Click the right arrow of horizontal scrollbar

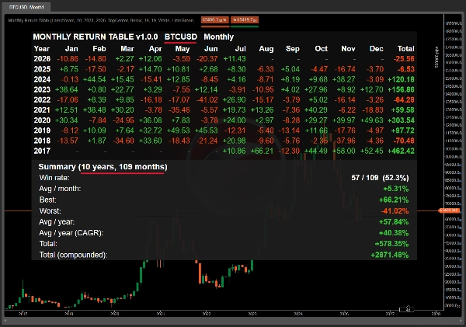point(461,321)
